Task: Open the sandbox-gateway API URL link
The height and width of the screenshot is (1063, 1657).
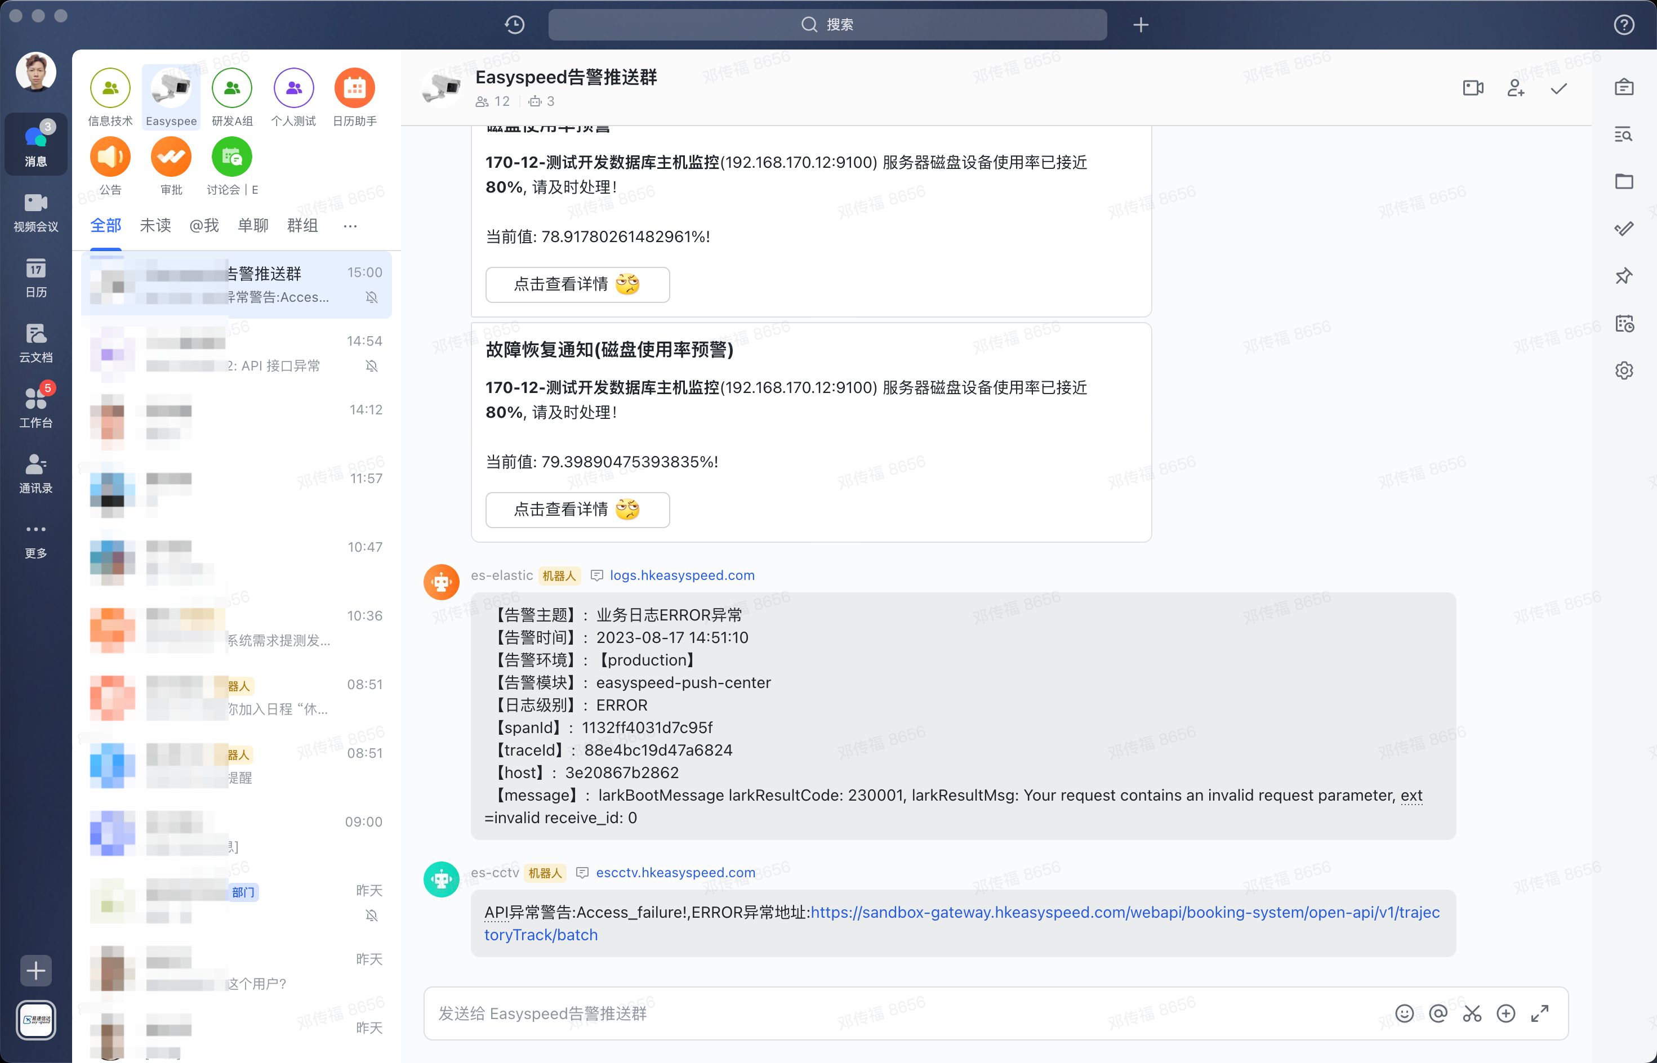Action: coord(962,923)
